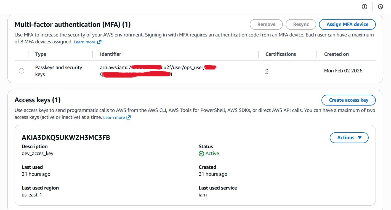This screenshot has width=391, height=210.
Task: Click the info icon in top-right corner
Action: (365, 7)
